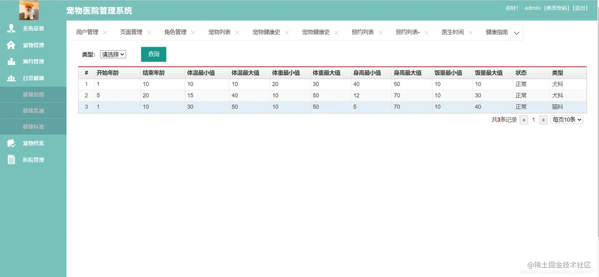Click the 体重最小值 column header

point(290,73)
